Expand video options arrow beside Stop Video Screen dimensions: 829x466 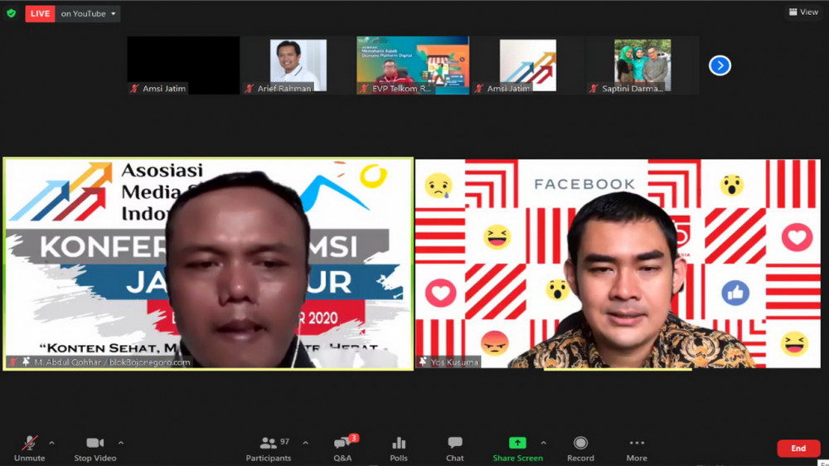(121, 443)
